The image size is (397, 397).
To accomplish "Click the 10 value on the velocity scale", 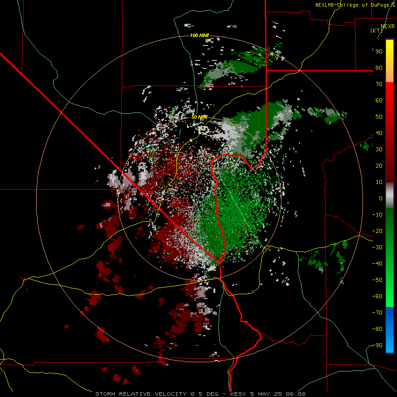I will pos(379,182).
